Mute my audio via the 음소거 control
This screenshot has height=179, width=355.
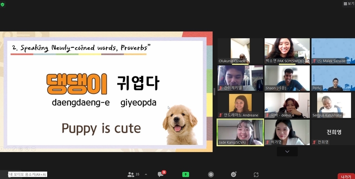coord(27,174)
